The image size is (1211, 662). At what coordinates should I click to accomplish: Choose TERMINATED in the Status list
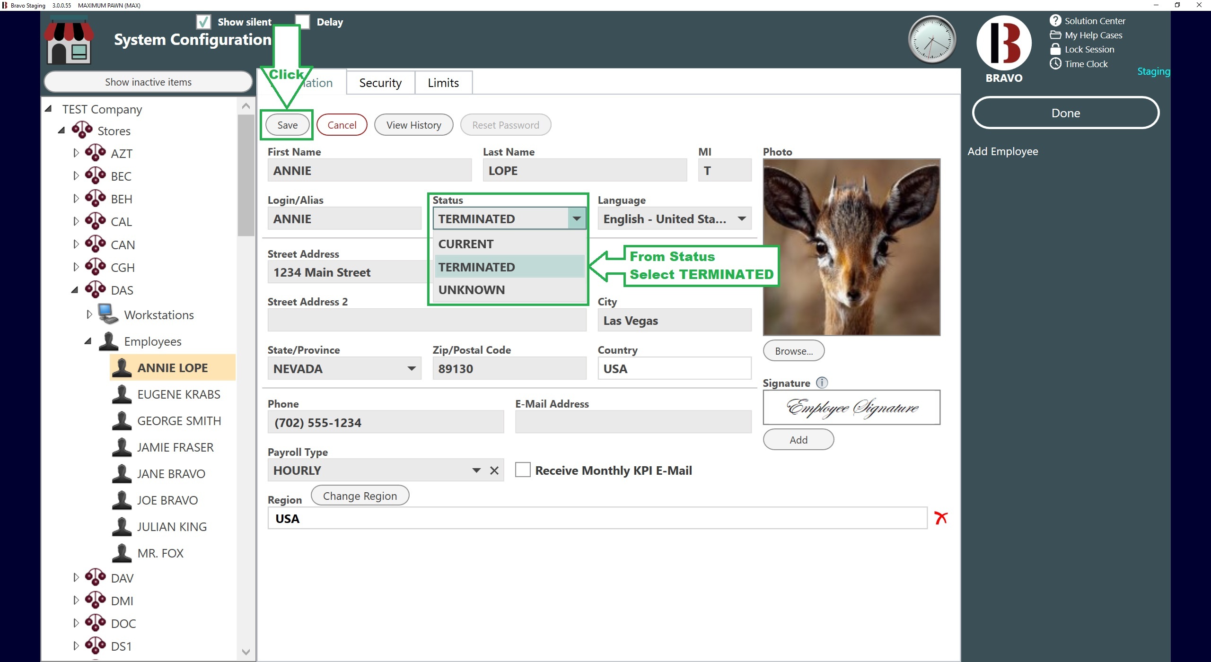pos(509,267)
